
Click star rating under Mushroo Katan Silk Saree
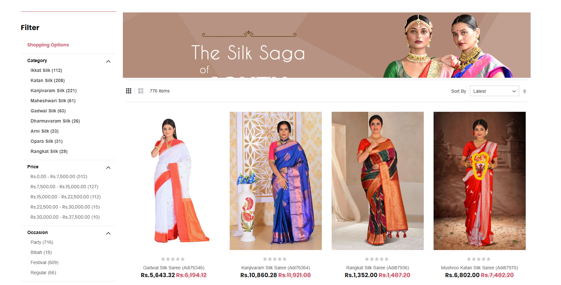click(x=479, y=259)
